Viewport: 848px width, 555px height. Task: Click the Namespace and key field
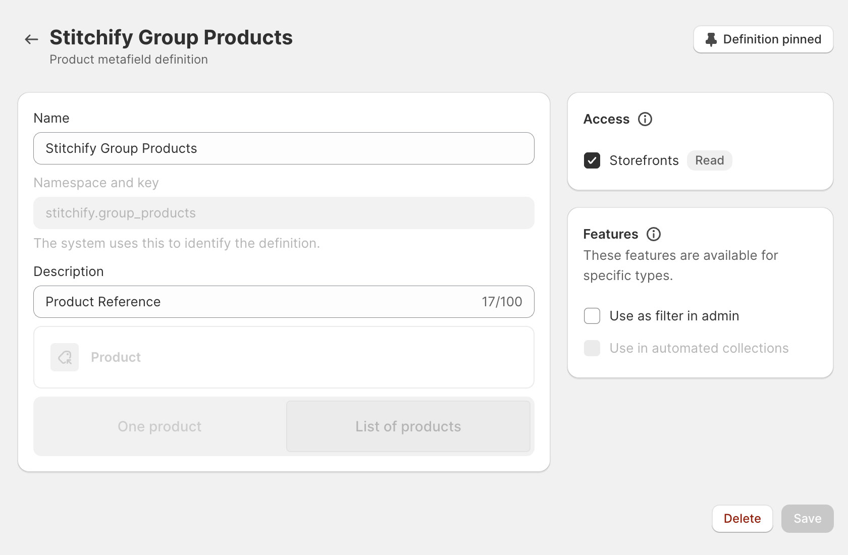(x=284, y=213)
